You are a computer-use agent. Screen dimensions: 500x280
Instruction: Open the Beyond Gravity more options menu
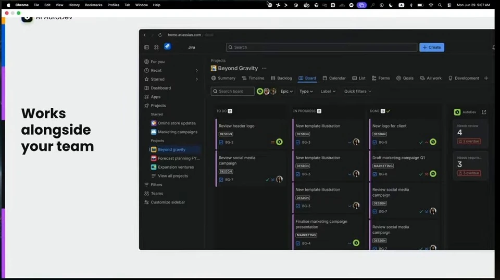[x=264, y=68]
